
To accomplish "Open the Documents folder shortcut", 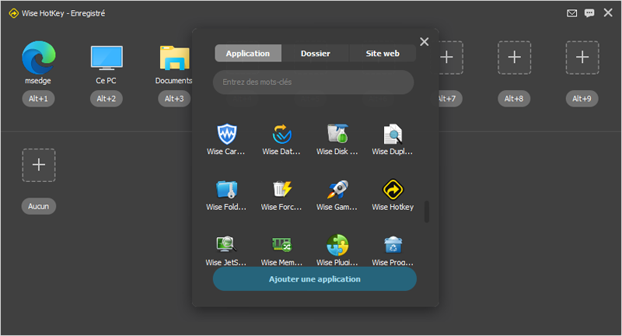I will click(x=174, y=58).
